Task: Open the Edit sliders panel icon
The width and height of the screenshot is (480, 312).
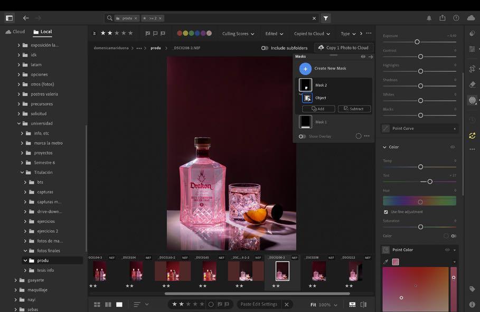Action: pos(473,49)
